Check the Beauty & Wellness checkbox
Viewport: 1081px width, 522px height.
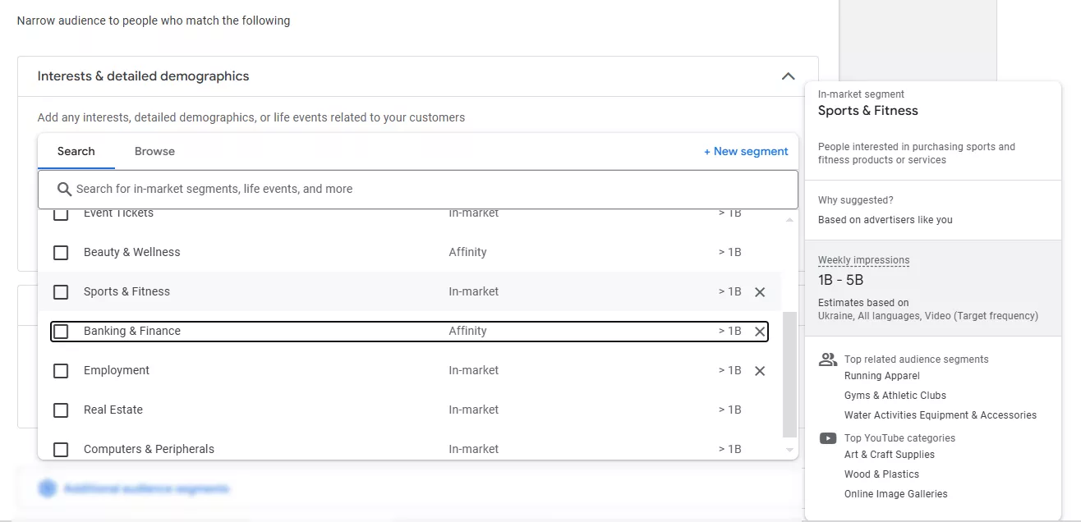(x=61, y=253)
